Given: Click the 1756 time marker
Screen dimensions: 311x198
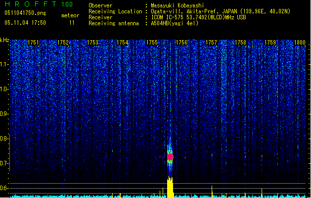Looking at the screenshot, I should tap(181, 43).
